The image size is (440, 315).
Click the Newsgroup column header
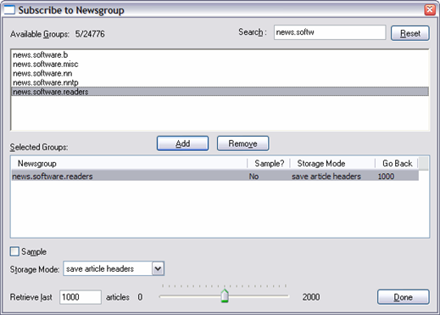point(129,163)
